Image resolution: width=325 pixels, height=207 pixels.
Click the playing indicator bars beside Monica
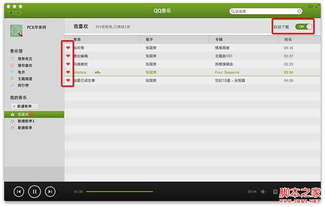(x=97, y=72)
